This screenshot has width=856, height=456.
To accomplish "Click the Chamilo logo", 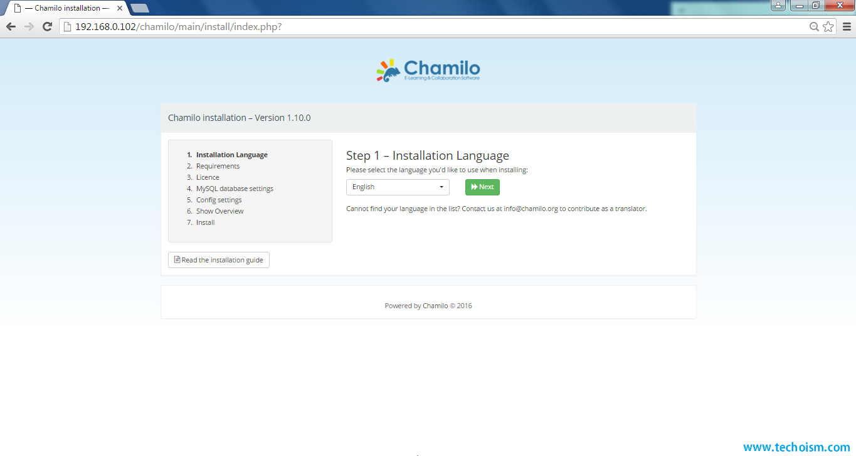I will pos(428,71).
